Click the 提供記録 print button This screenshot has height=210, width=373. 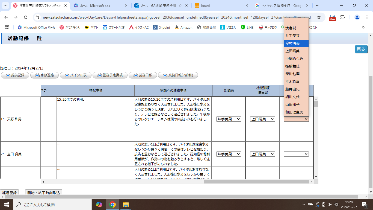click(15, 75)
